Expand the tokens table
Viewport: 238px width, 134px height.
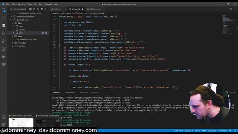pos(13,30)
